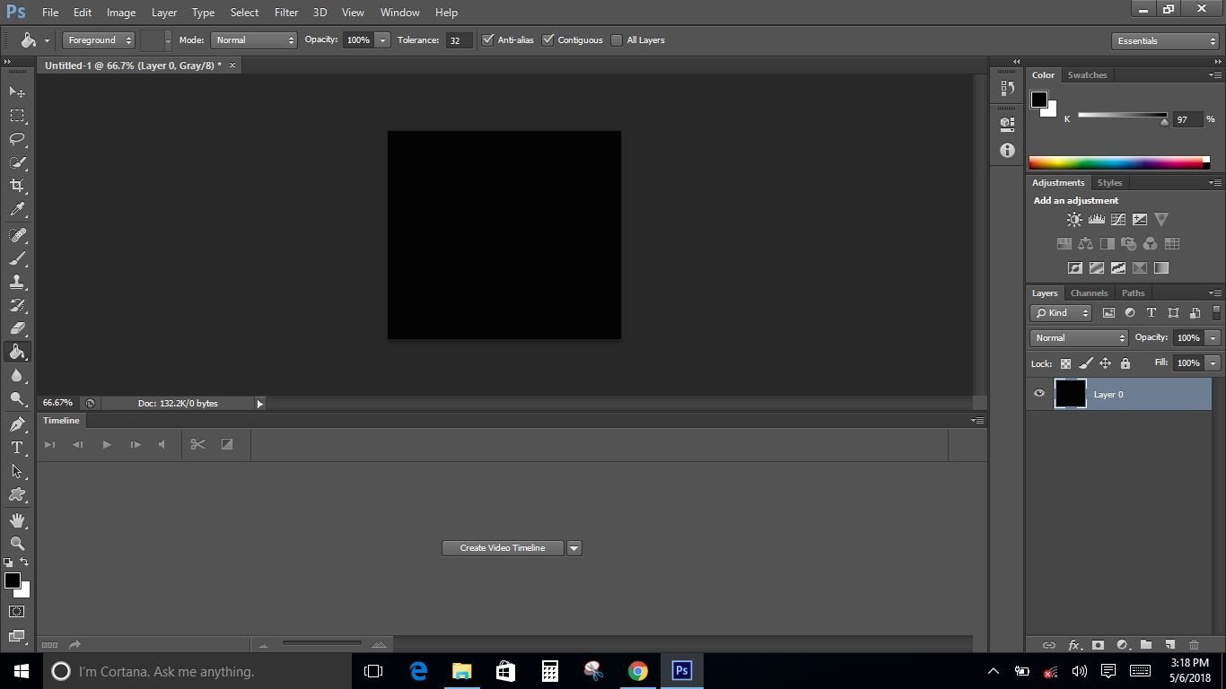The width and height of the screenshot is (1226, 689).
Task: Select the Crop tool
Action: [17, 186]
